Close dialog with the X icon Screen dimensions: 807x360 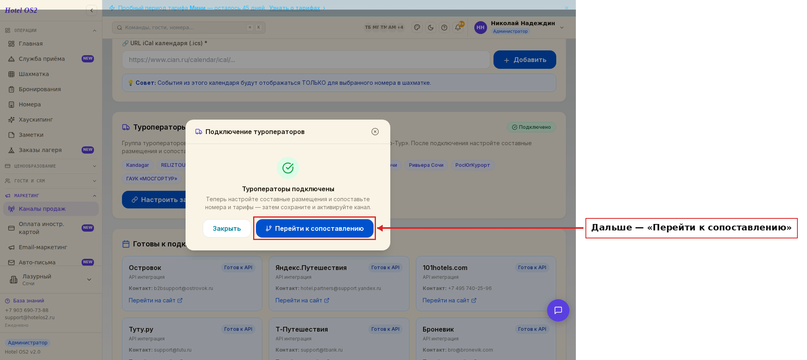[375, 132]
